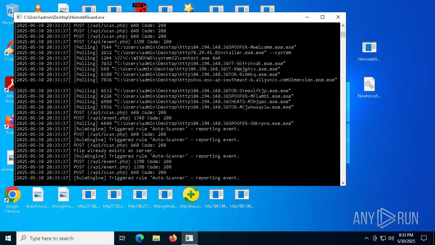435x245 pixels.
Task: Maximize the HeimdallGuard console window
Action: [323, 17]
